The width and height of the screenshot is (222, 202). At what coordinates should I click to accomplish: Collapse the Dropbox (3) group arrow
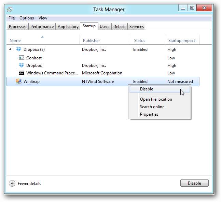point(10,49)
